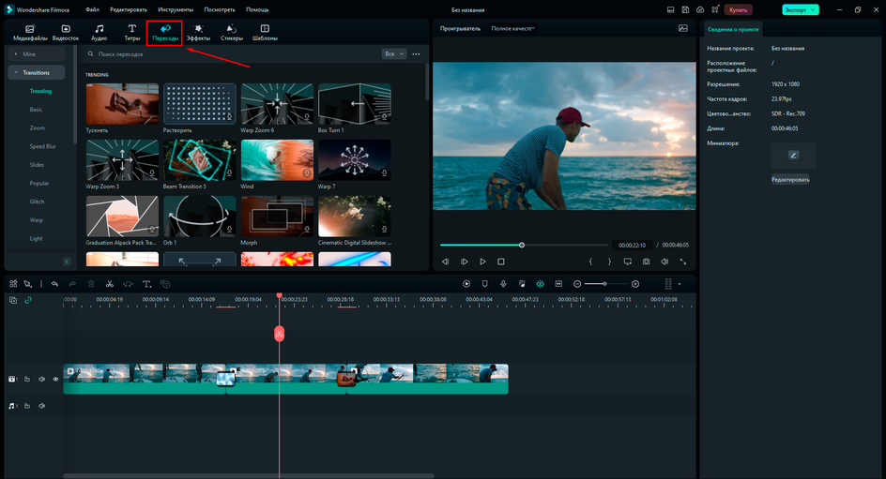This screenshot has height=479, width=886.
Task: Enter fullscreen preview mode
Action: coord(683,262)
